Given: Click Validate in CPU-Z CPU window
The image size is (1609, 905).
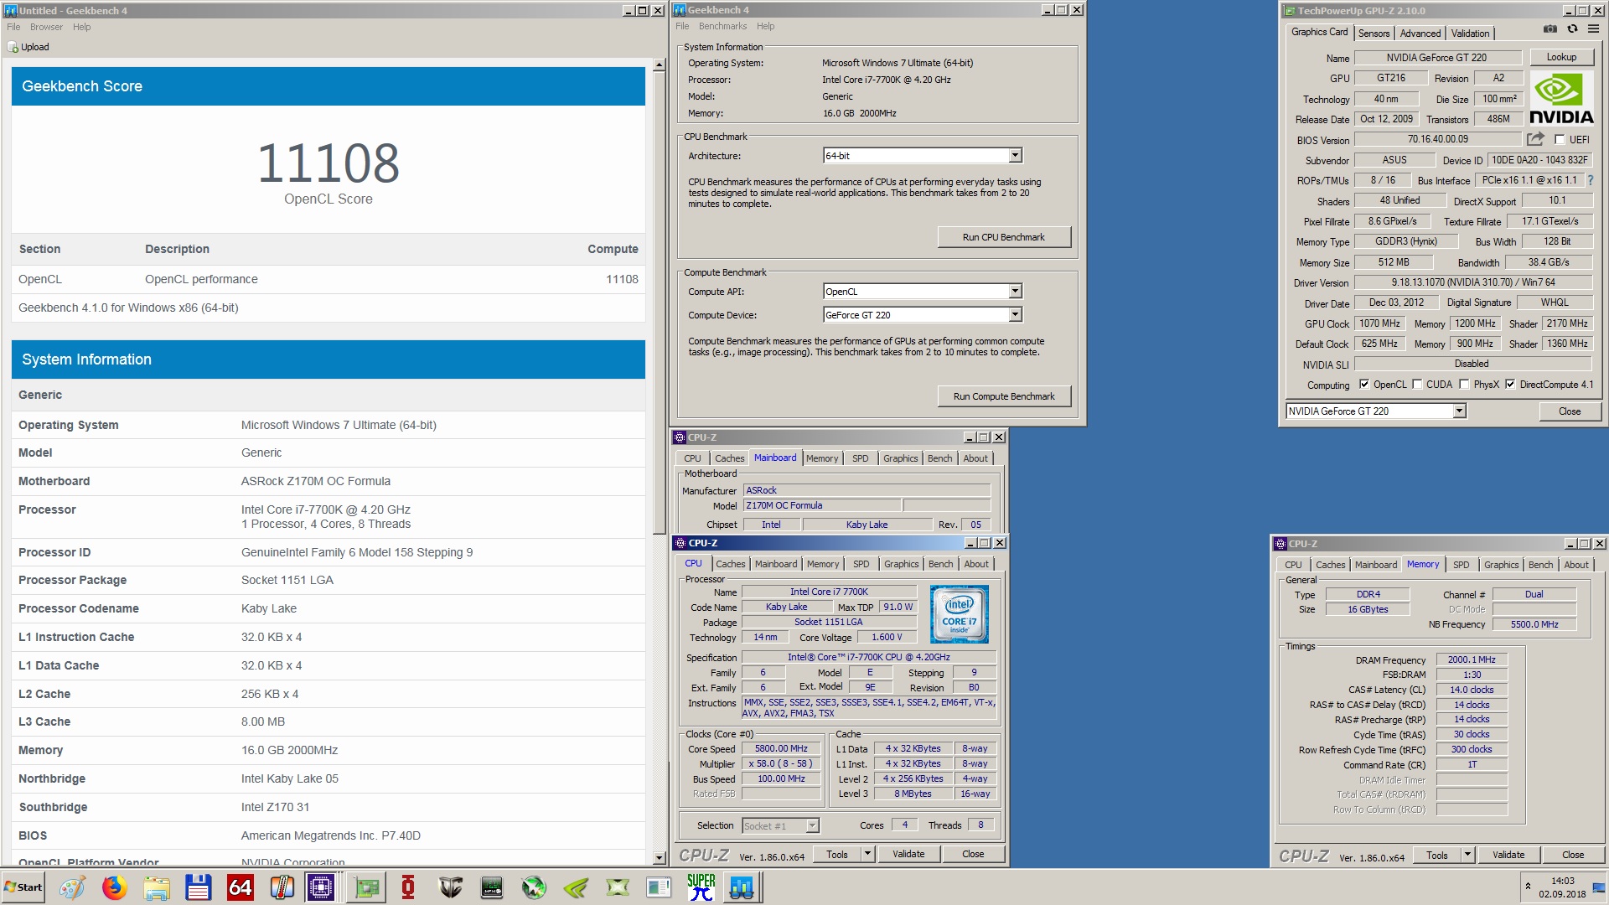Looking at the screenshot, I should [908, 854].
